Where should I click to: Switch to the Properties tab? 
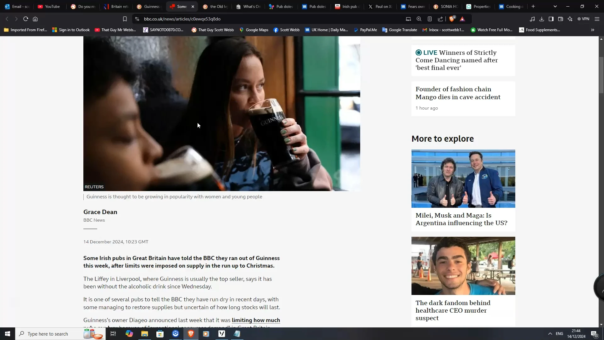click(479, 6)
